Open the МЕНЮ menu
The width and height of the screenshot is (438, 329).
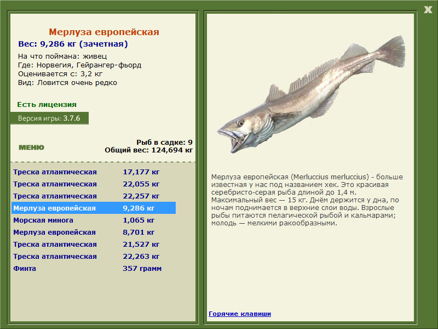click(31, 148)
